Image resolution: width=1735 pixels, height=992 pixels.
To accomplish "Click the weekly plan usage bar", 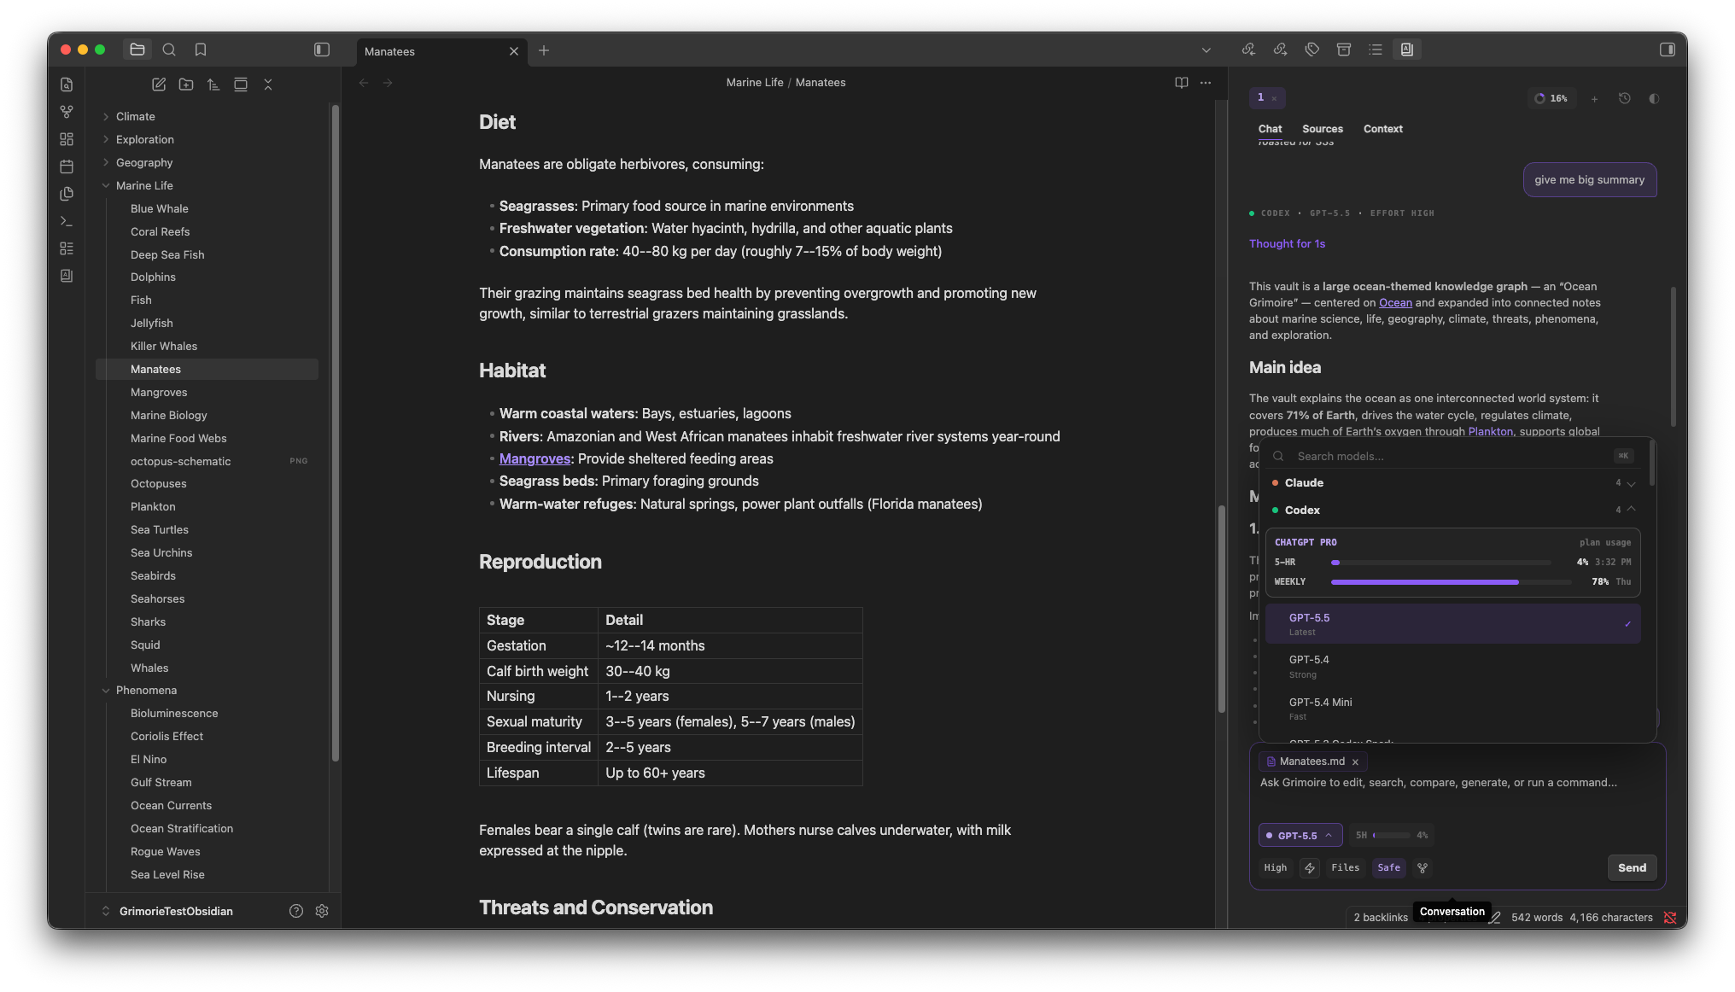I will coord(1451,581).
